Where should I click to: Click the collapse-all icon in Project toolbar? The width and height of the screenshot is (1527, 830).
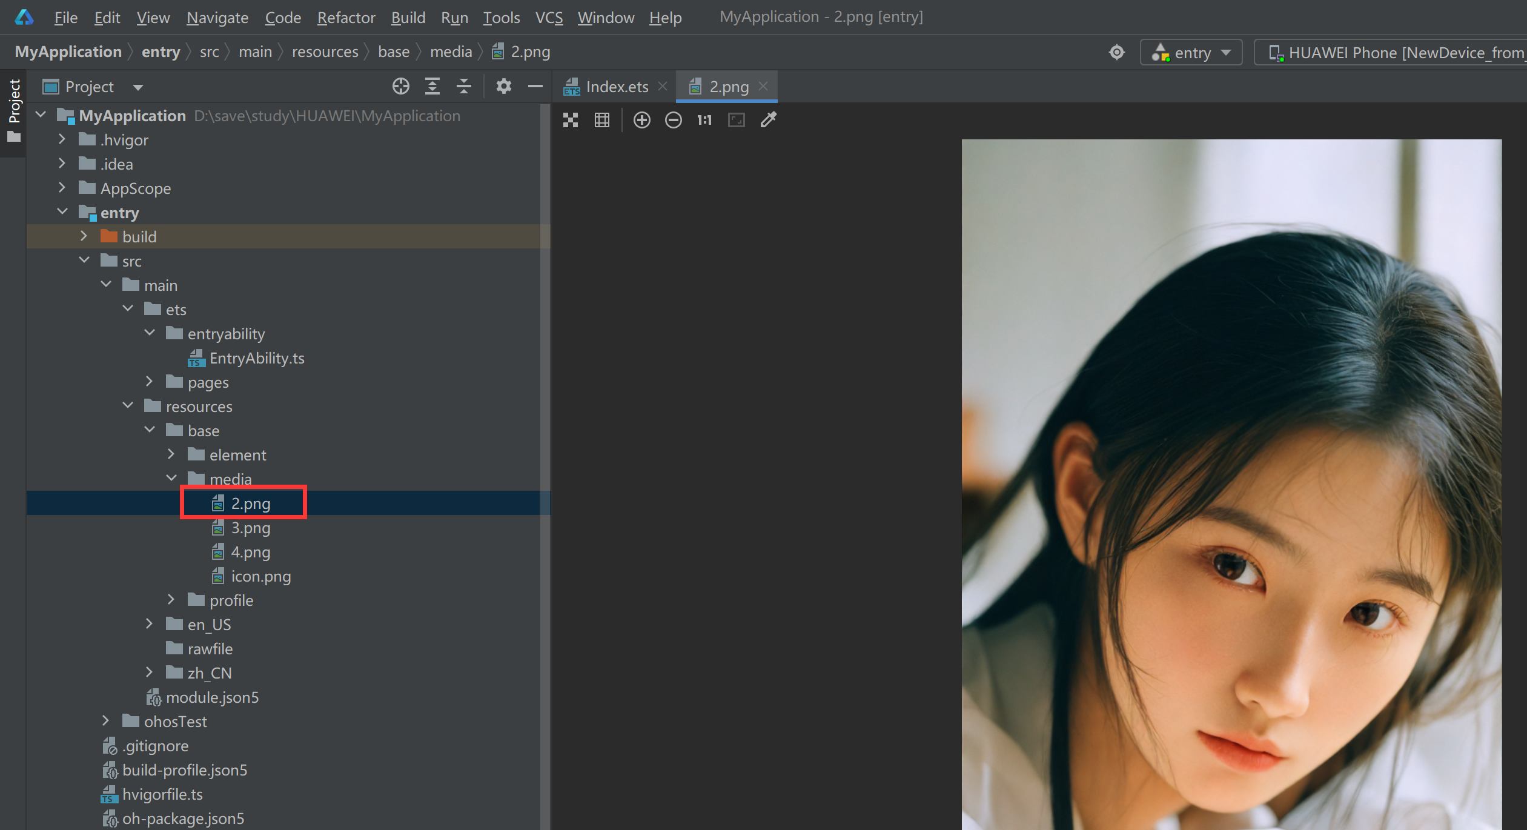[x=464, y=86]
